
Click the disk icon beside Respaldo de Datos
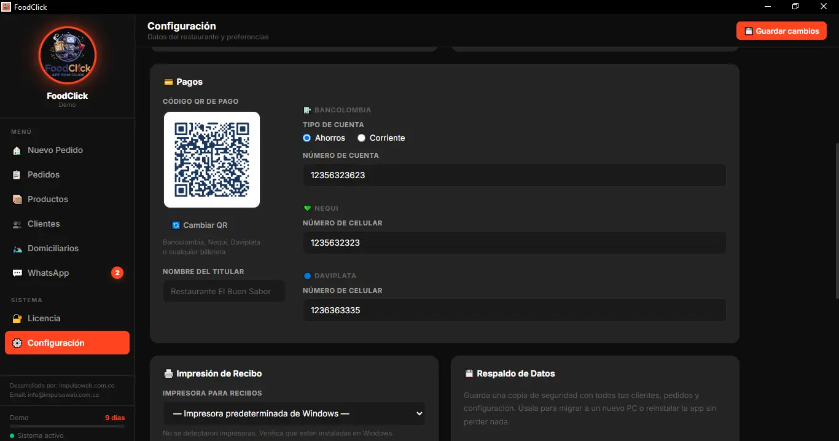click(x=469, y=373)
